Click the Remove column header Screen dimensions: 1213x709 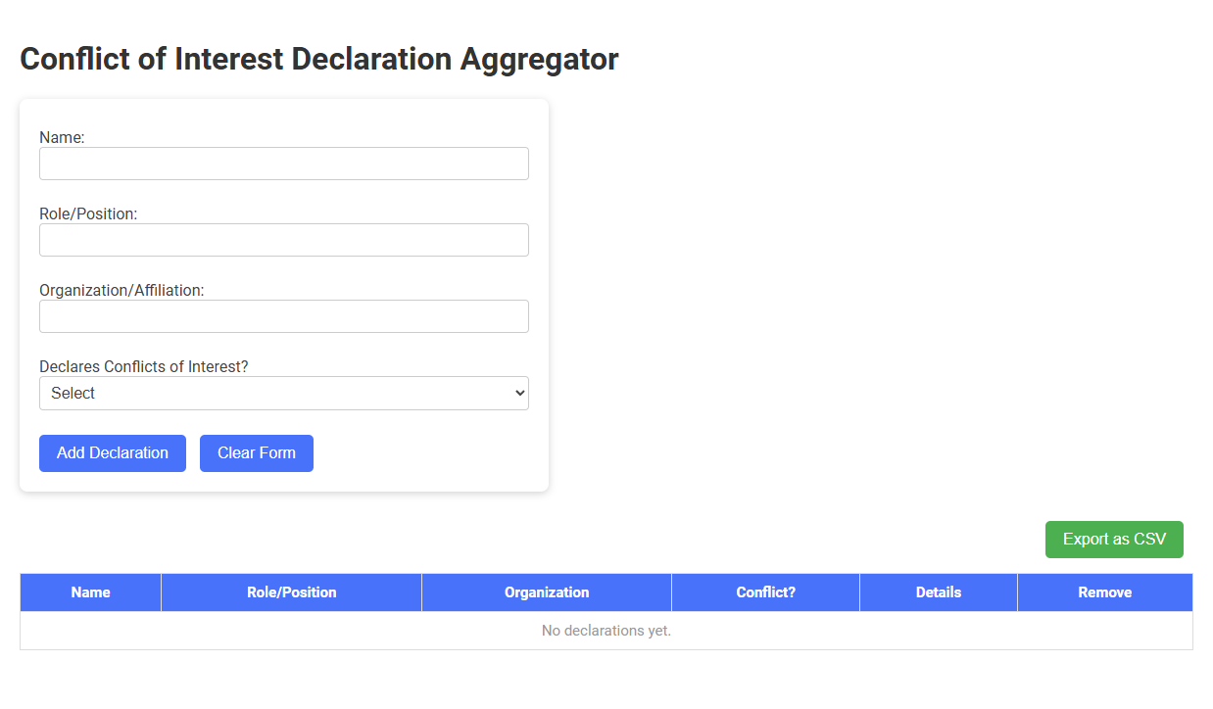[x=1104, y=591]
